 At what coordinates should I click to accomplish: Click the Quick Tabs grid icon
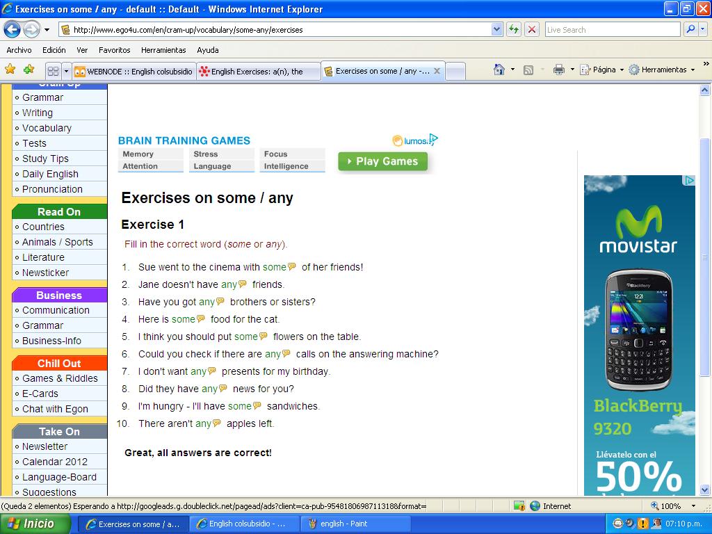pyautogui.click(x=53, y=72)
